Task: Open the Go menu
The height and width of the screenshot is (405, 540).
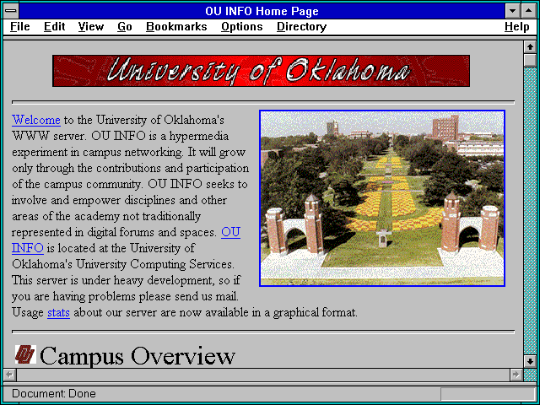Action: pos(125,27)
